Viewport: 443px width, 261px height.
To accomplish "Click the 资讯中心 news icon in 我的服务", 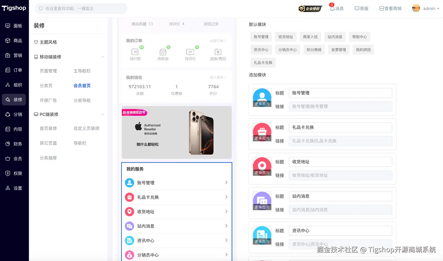I will (129, 241).
